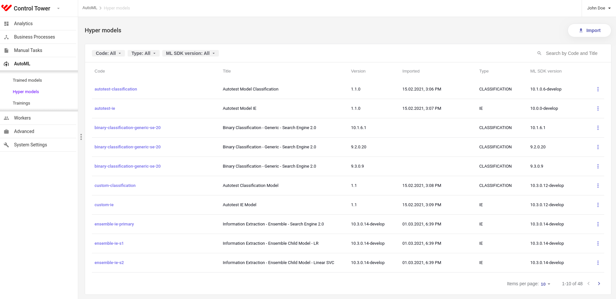Viewport: 616px width, 299px height.
Task: Click the AutoML brain icon
Action: pyautogui.click(x=6, y=64)
